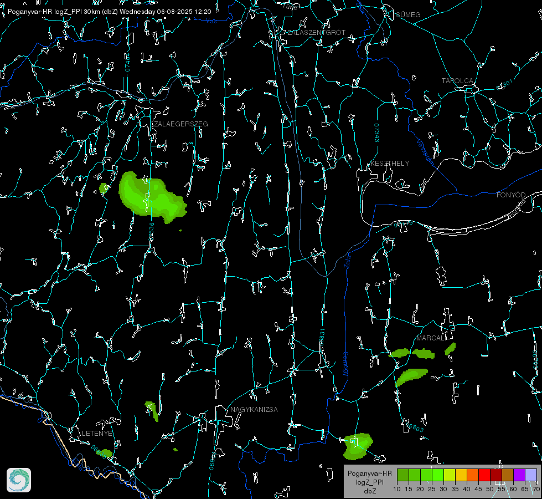Click the TAPOLCA town label
542x499 pixels.
tap(457, 81)
